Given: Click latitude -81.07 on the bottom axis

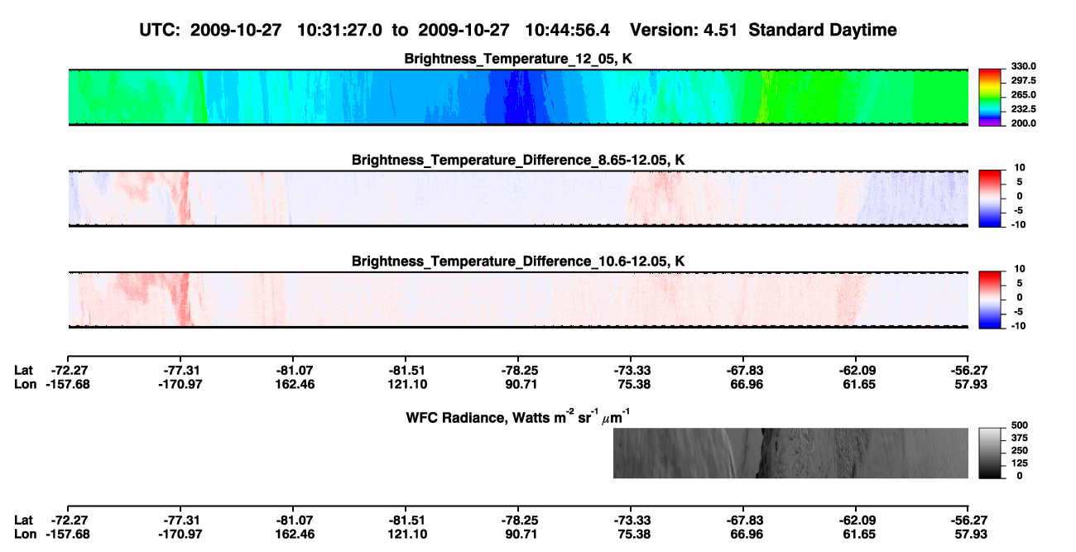Looking at the screenshot, I should point(294,520).
